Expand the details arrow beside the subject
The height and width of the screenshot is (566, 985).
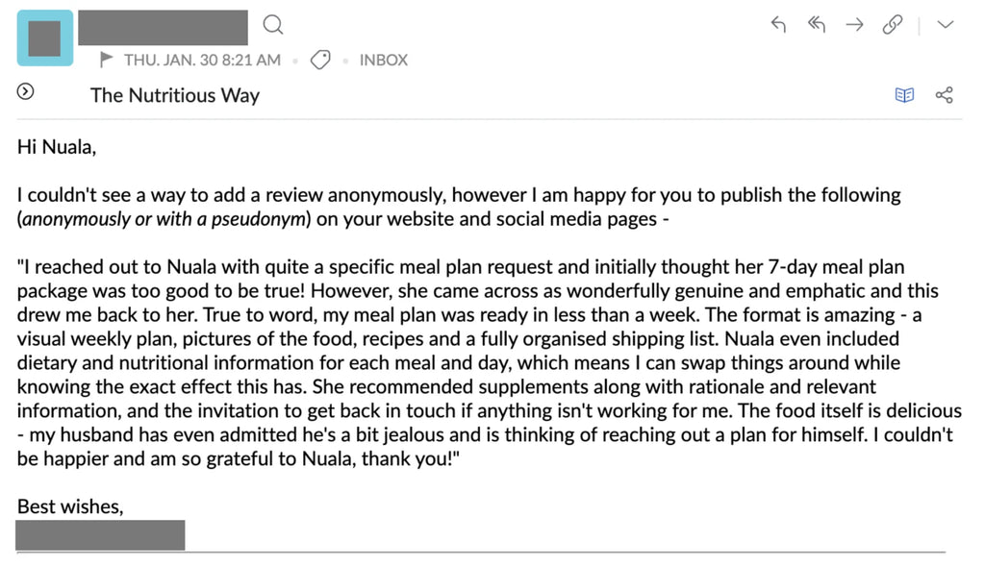26,92
